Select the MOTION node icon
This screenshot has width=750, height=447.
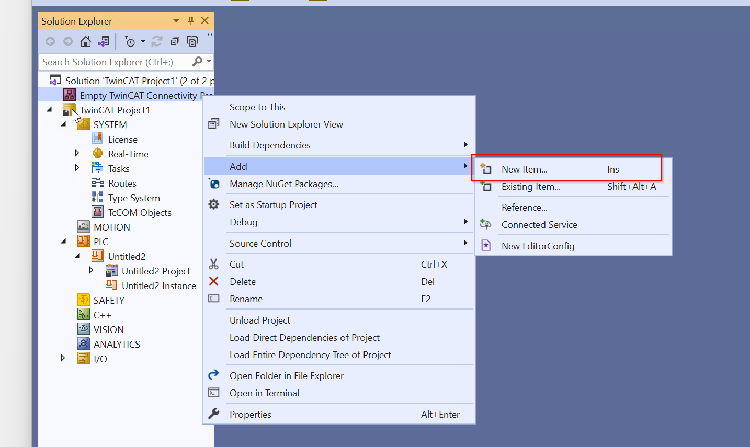84,226
